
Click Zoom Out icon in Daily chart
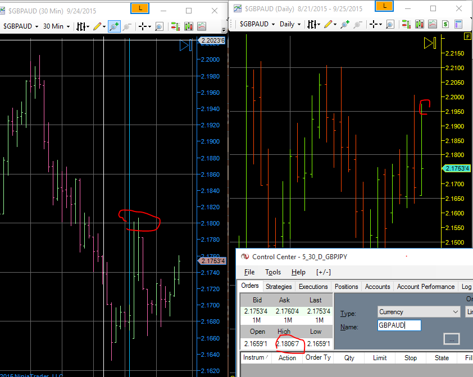357,24
